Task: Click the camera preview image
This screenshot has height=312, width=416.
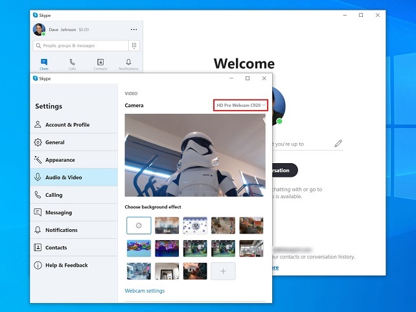Action: coord(195,155)
